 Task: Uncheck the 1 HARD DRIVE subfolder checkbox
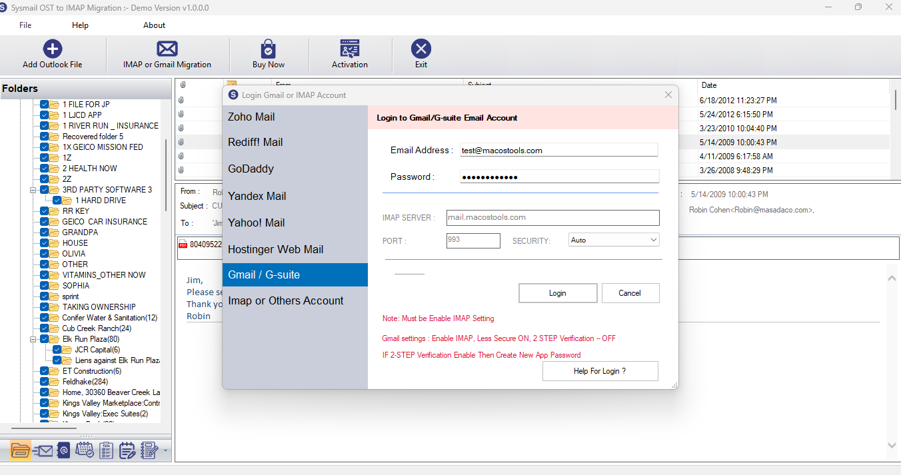point(57,201)
